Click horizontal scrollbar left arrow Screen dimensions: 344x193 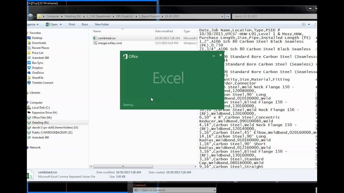(91, 166)
